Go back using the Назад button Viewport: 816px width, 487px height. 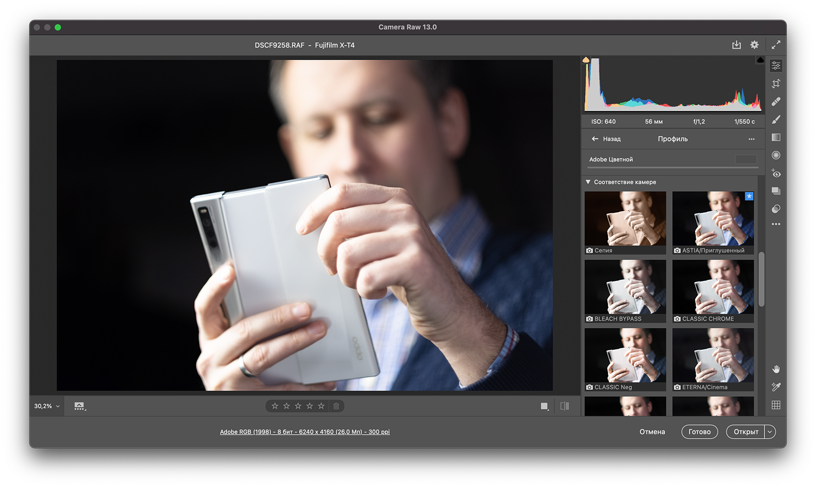(606, 139)
